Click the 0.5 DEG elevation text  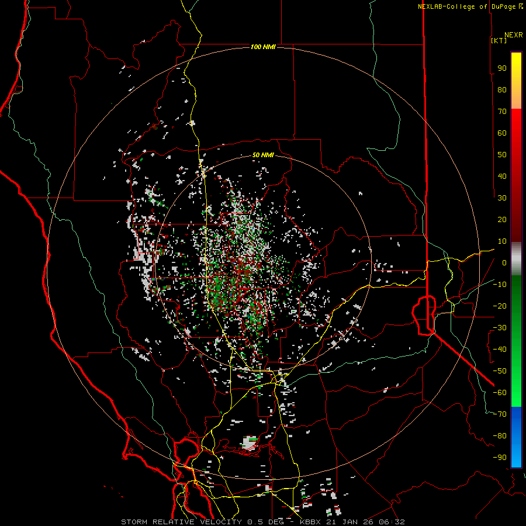[265, 522]
